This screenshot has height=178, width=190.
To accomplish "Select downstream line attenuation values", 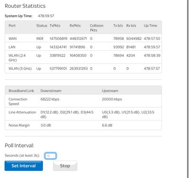I will (67, 114).
